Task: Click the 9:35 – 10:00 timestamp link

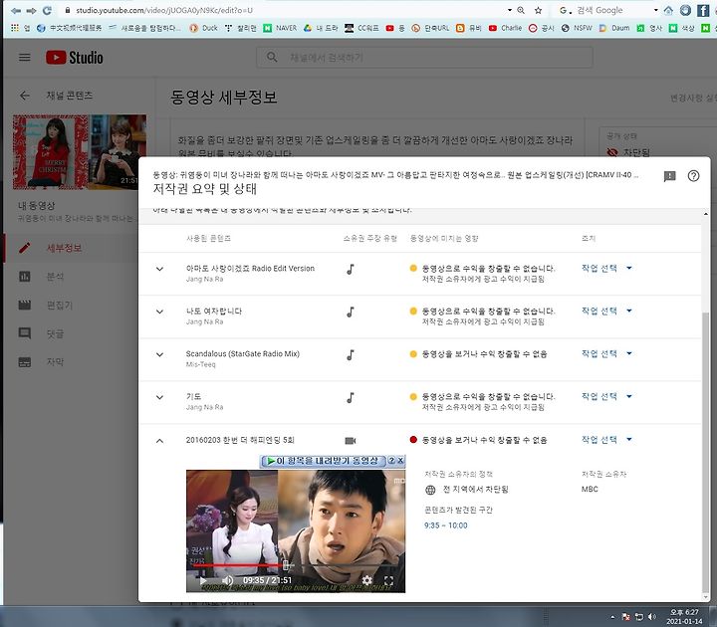Action: (446, 525)
